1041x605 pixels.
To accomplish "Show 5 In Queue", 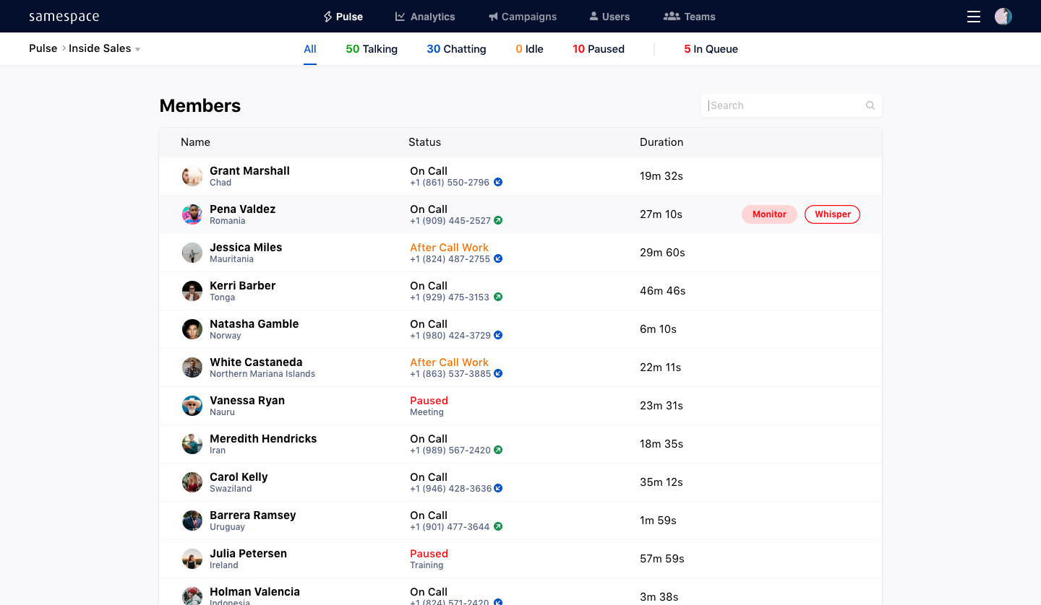I will tap(711, 49).
